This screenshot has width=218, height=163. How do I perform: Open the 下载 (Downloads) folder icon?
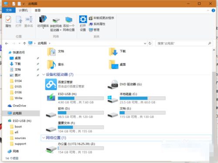click(x=113, y=52)
